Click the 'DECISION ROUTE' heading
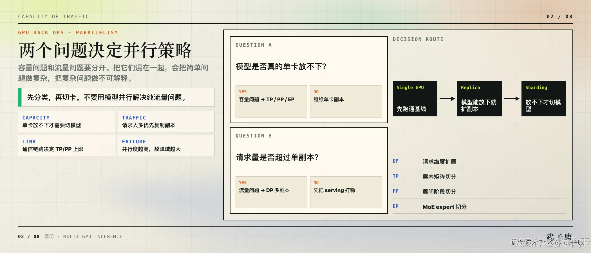Screen dimensions: 591x253 coord(418,39)
